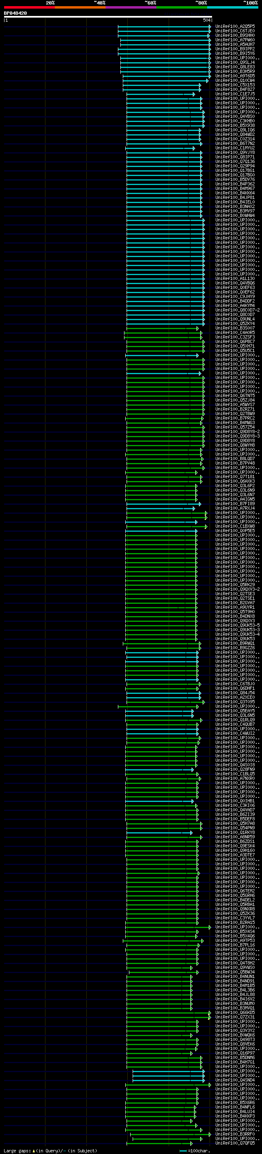
Task: Click the UniRef100_B3S007 label
Action: pos(235,328)
